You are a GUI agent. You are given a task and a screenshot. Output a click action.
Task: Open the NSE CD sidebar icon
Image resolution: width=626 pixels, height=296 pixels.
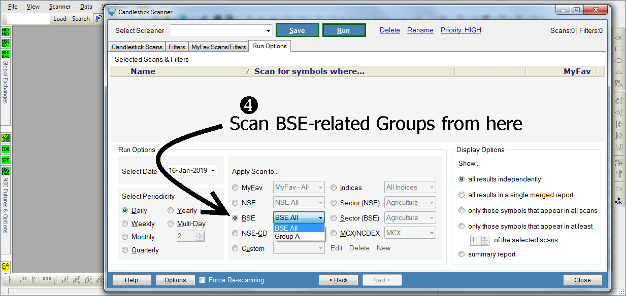(6, 43)
